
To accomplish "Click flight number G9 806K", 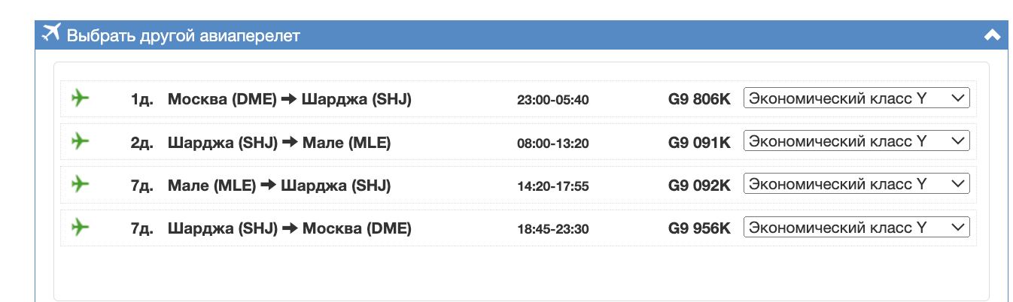I will coord(699,99).
